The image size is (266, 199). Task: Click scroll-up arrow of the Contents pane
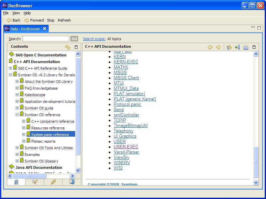tap(78, 54)
